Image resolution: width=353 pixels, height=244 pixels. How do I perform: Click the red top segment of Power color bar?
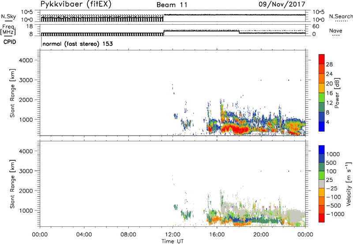coord(322,59)
